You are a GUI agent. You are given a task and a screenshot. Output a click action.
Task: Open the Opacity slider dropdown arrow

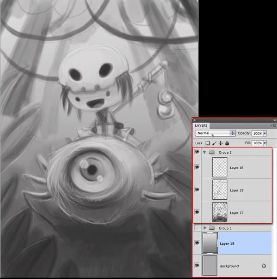coord(265,133)
